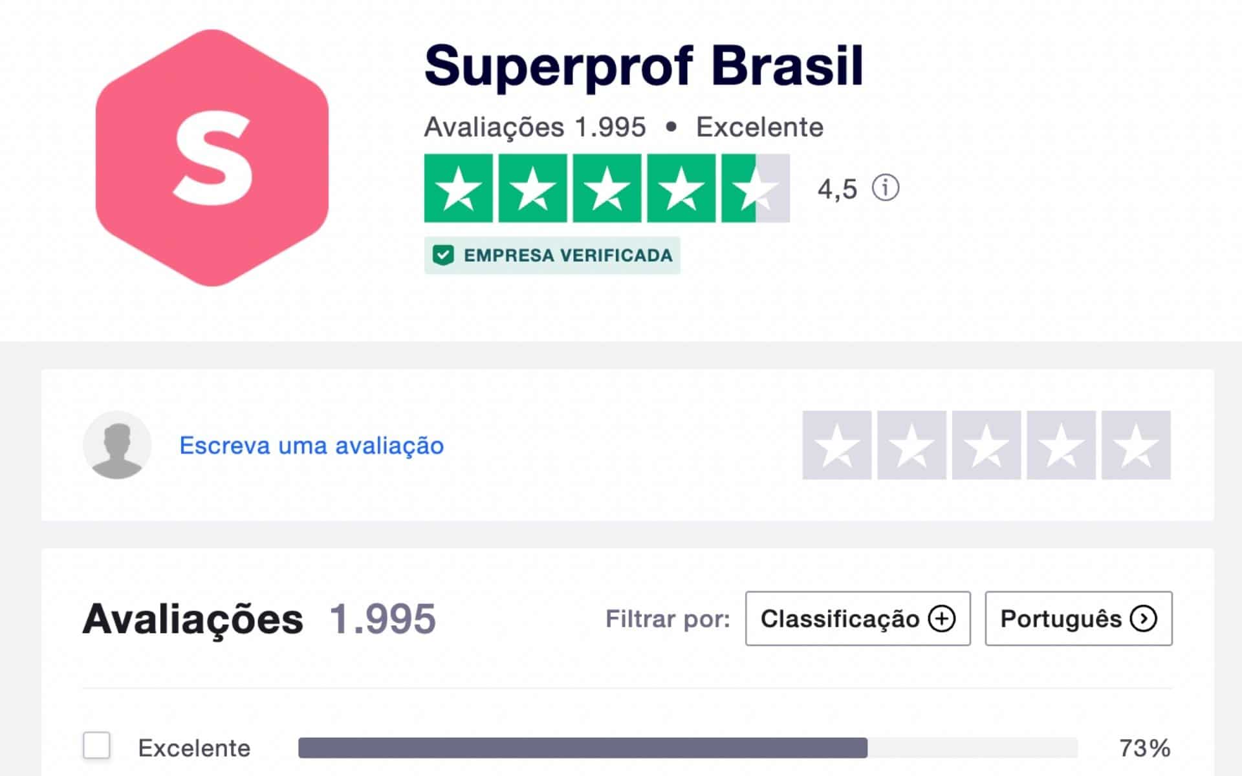
Task: Click the Superprof Brasil title
Action: coord(644,64)
